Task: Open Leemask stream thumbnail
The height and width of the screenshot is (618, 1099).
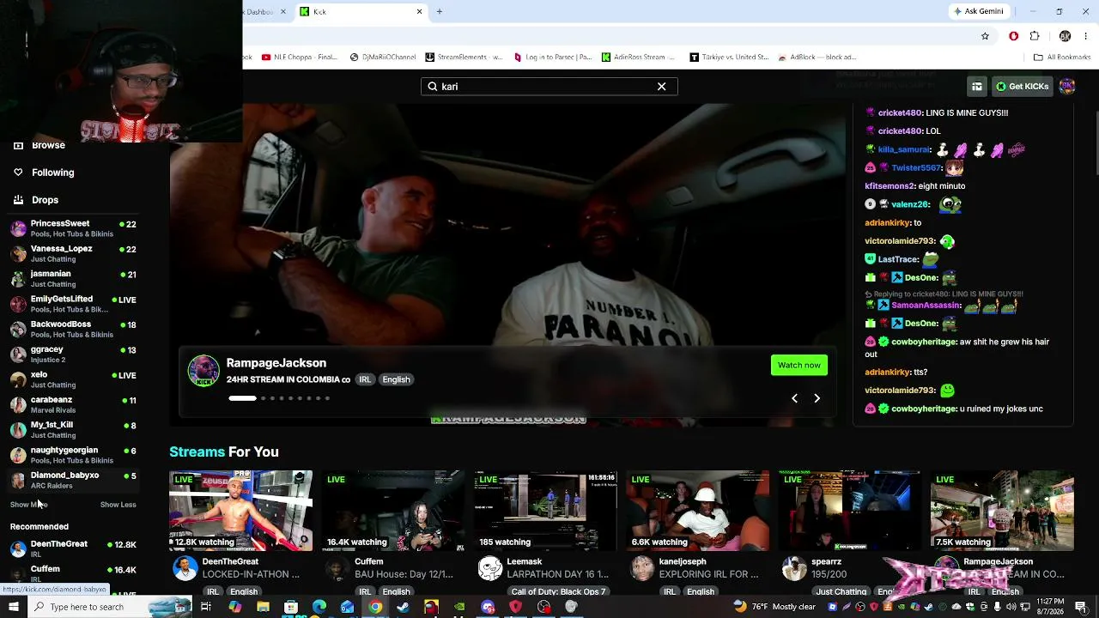Action: point(545,510)
